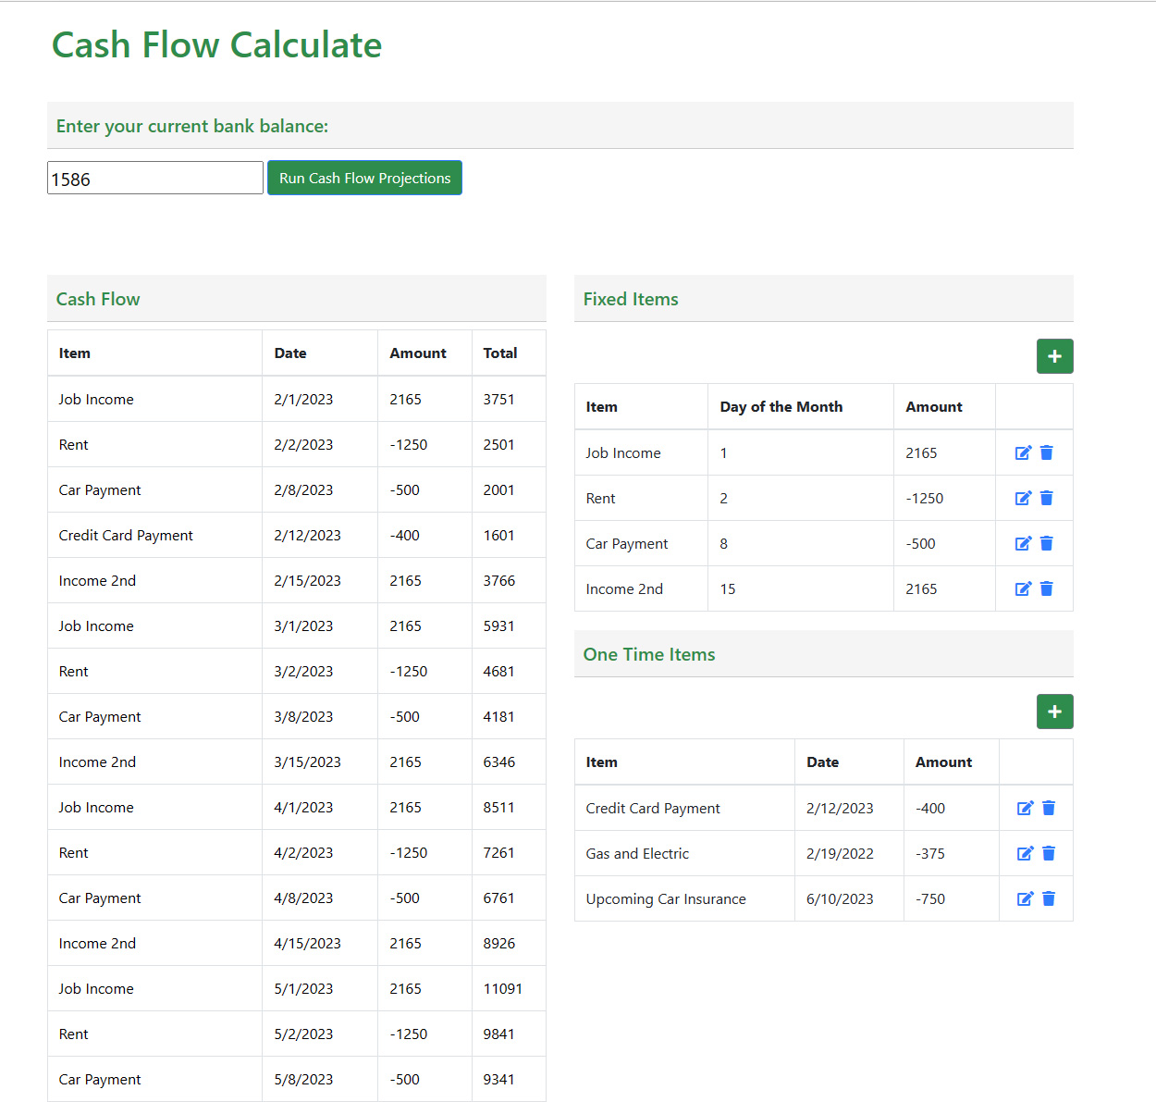Viewport: 1156px width, 1102px height.
Task: Add a new fixed item
Action: pyautogui.click(x=1054, y=356)
